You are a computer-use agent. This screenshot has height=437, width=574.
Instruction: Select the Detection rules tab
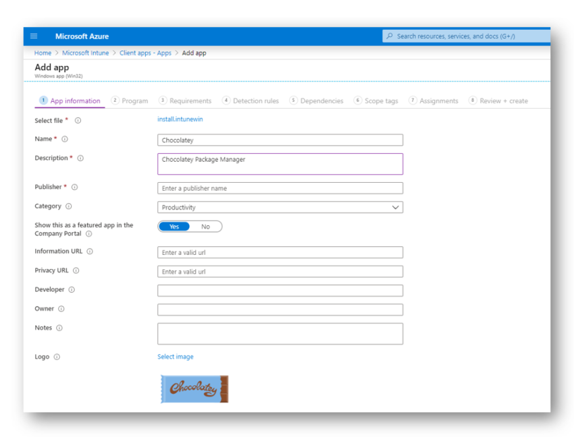pos(251,100)
